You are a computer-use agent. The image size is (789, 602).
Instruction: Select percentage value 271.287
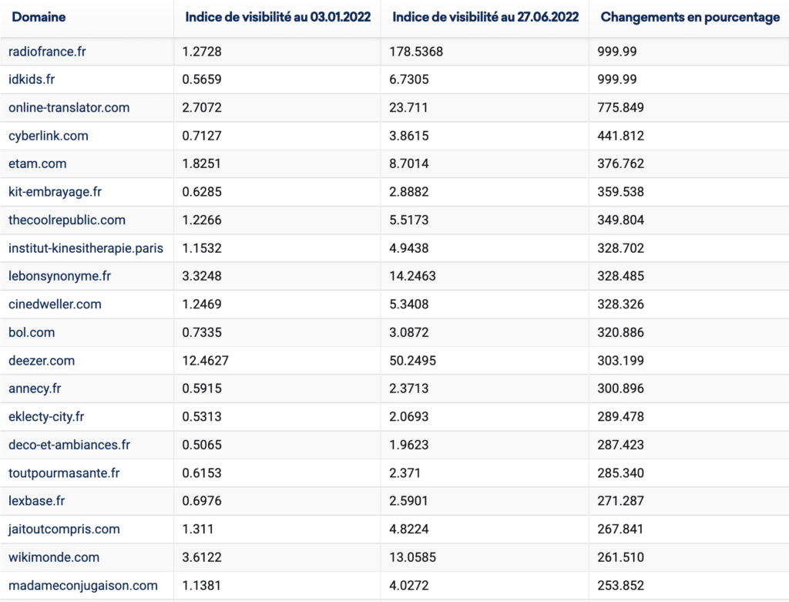(x=620, y=501)
